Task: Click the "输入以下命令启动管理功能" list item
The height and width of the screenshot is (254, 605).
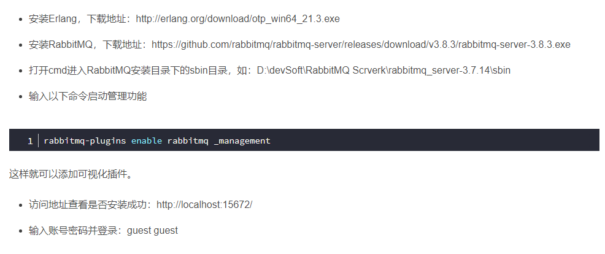Action: 88,96
